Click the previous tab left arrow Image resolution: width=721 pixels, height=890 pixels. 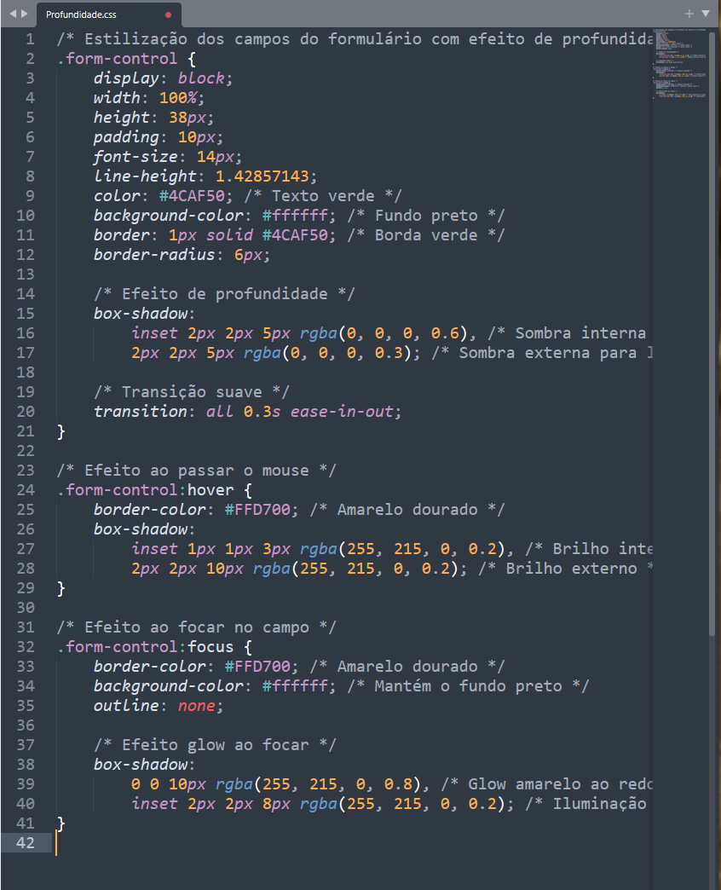(11, 14)
